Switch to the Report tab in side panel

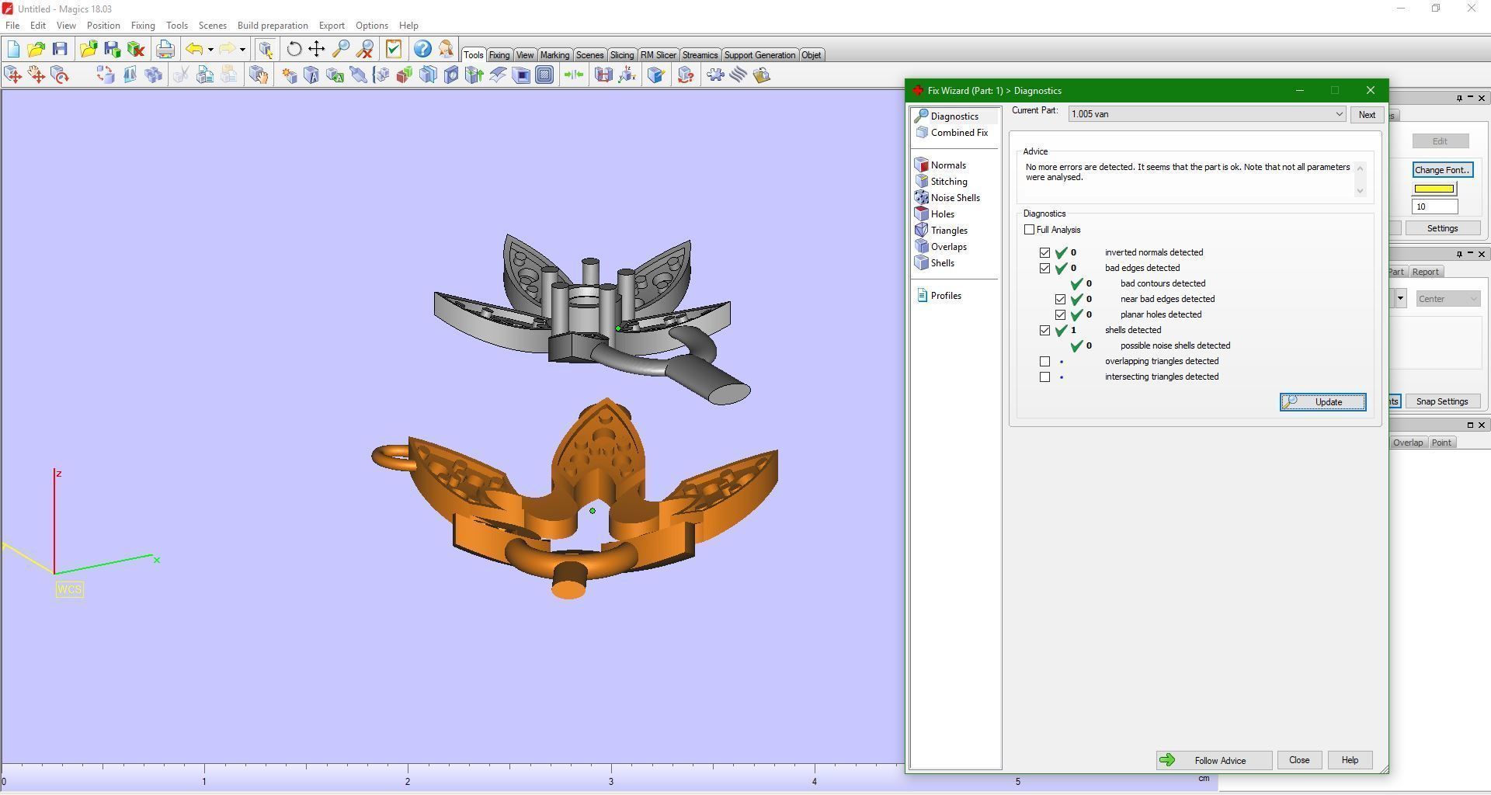1426,272
